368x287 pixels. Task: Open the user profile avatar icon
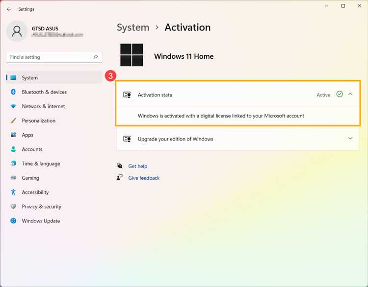click(x=17, y=31)
